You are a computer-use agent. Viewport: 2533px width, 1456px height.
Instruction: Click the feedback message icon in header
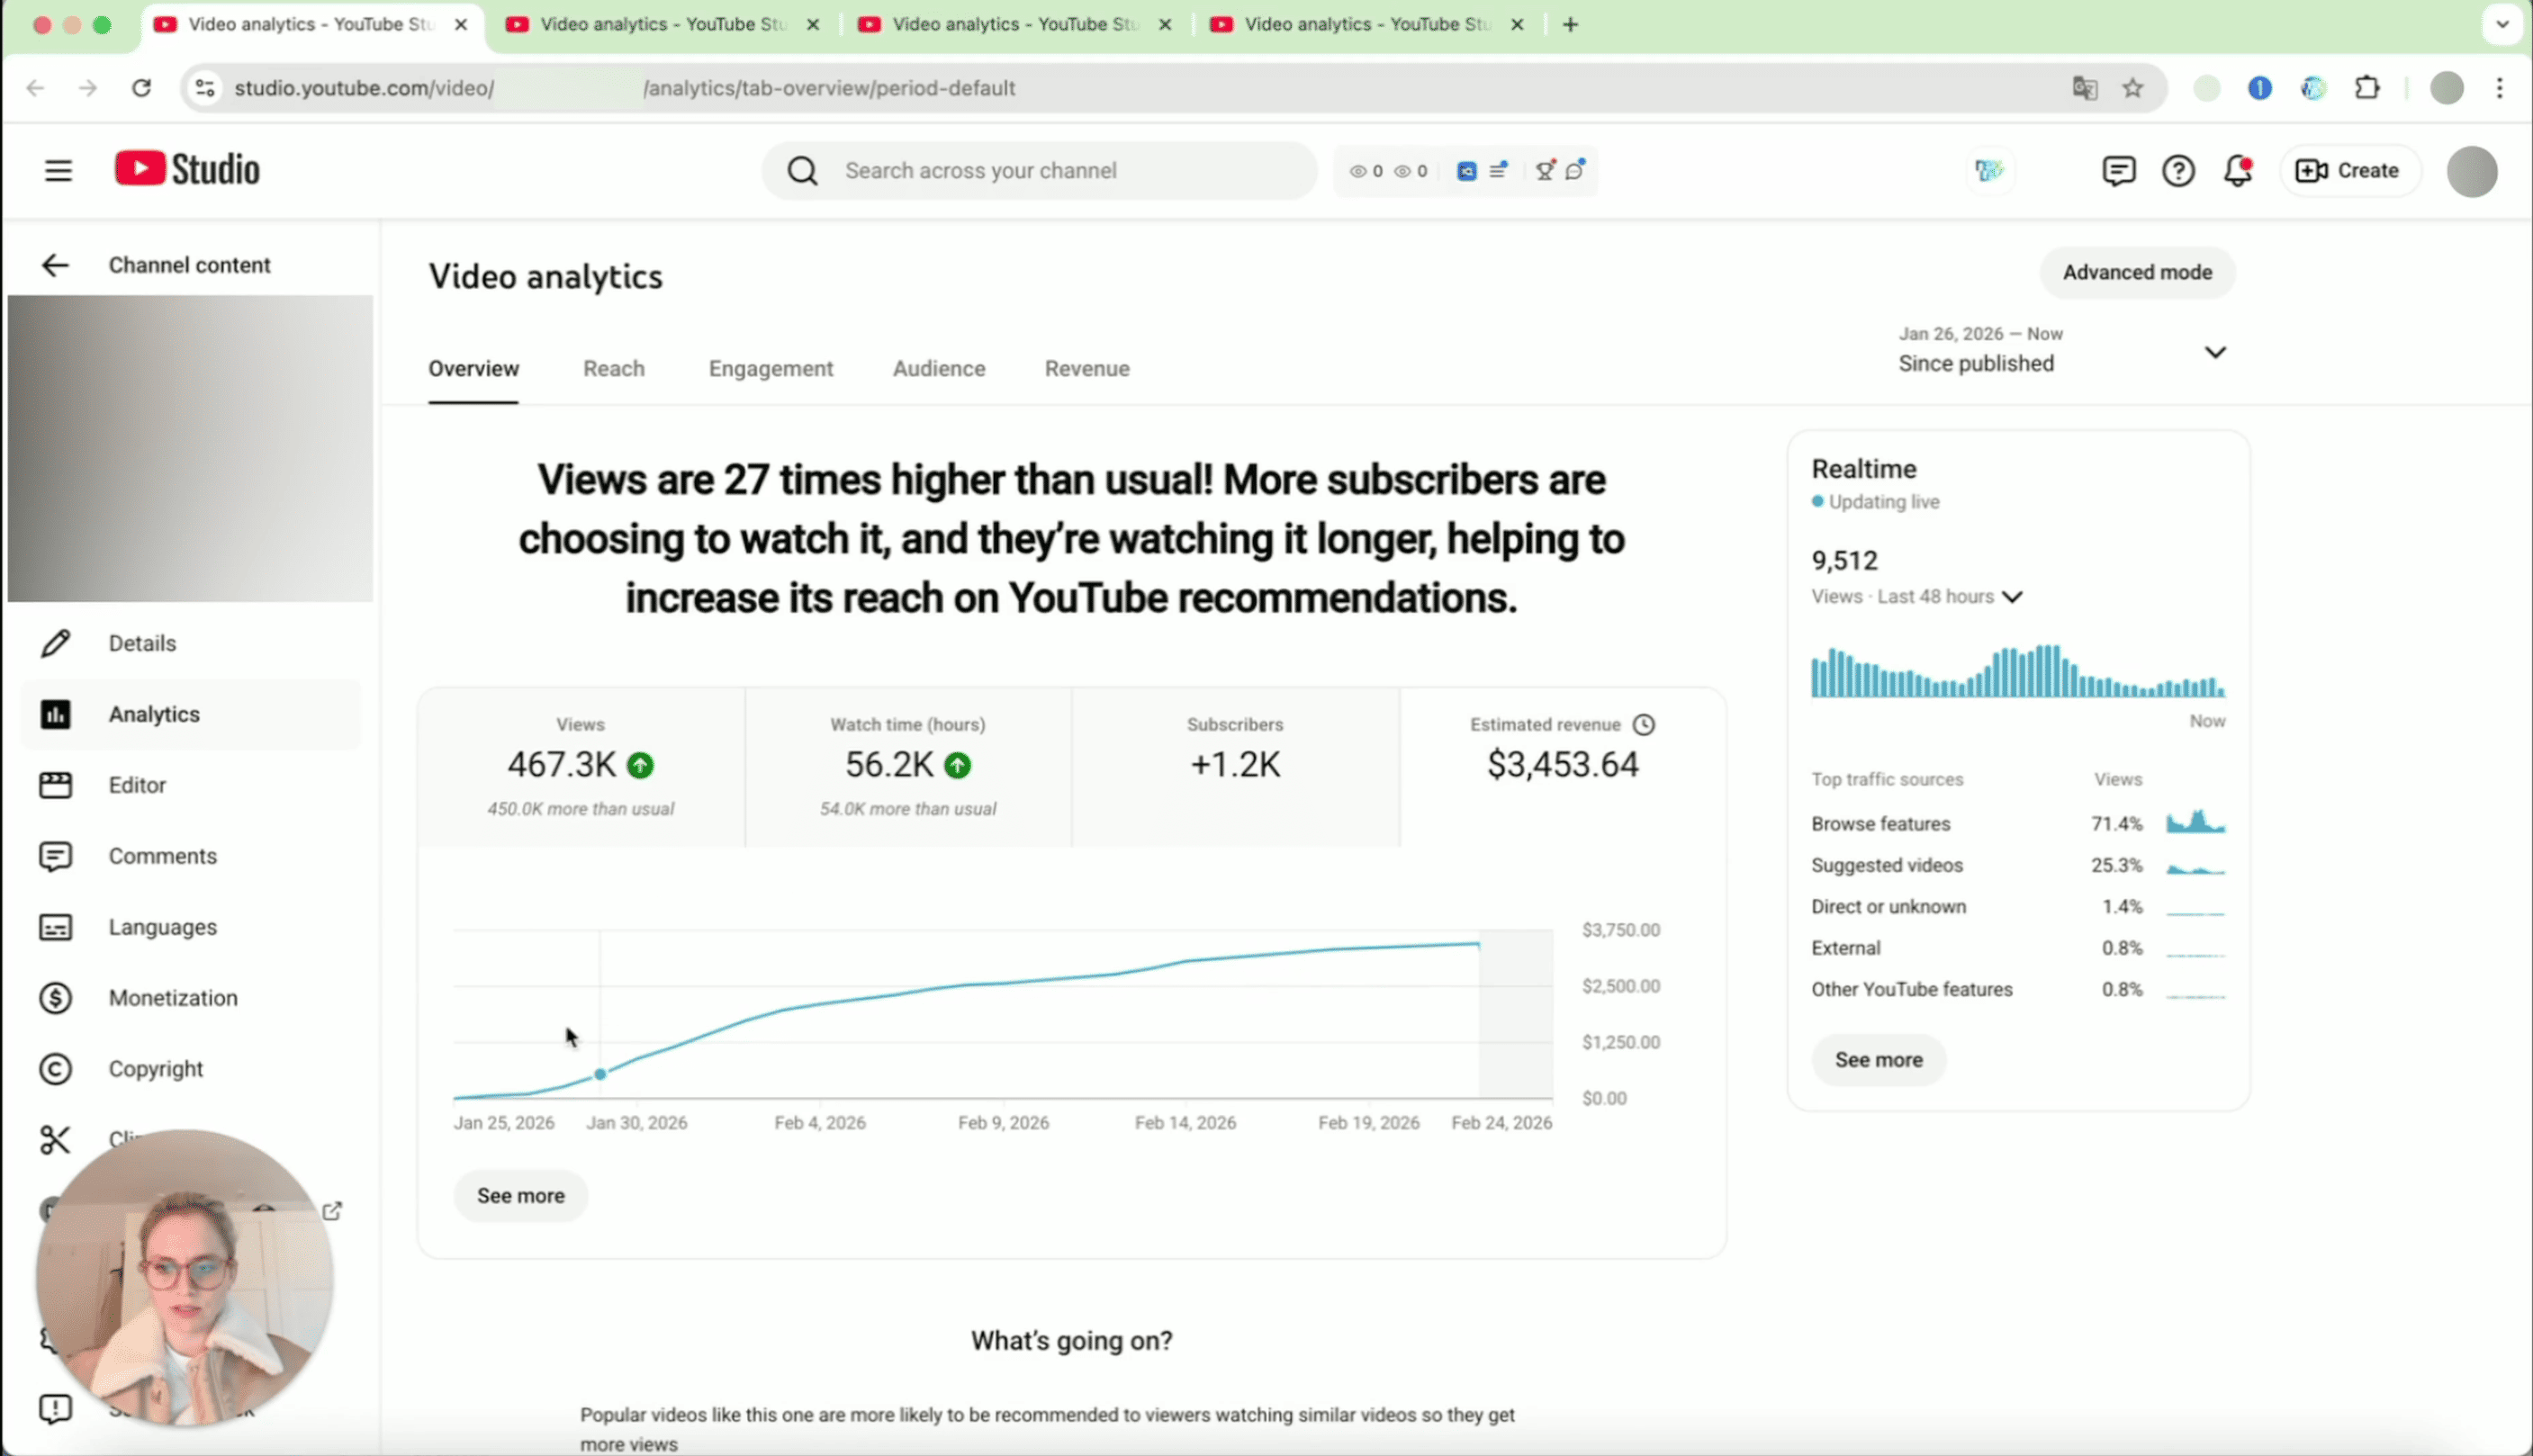point(2118,171)
